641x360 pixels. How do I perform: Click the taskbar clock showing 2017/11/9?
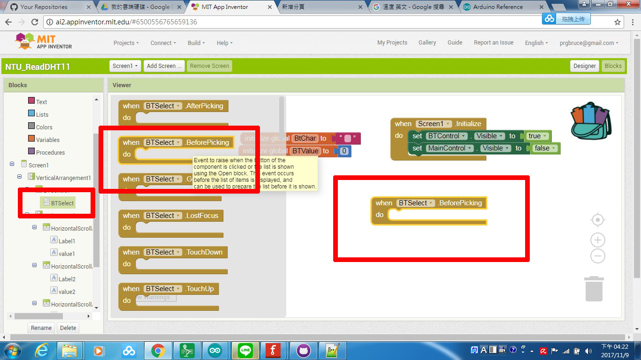pos(615,351)
